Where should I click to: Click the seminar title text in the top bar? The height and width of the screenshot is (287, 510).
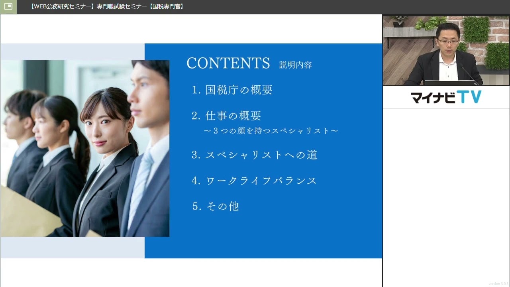coord(108,6)
